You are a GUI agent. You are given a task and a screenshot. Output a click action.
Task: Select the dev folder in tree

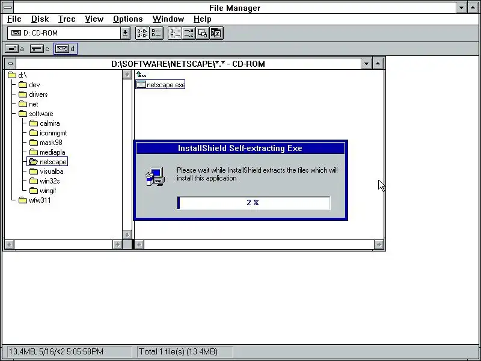pyautogui.click(x=29, y=85)
